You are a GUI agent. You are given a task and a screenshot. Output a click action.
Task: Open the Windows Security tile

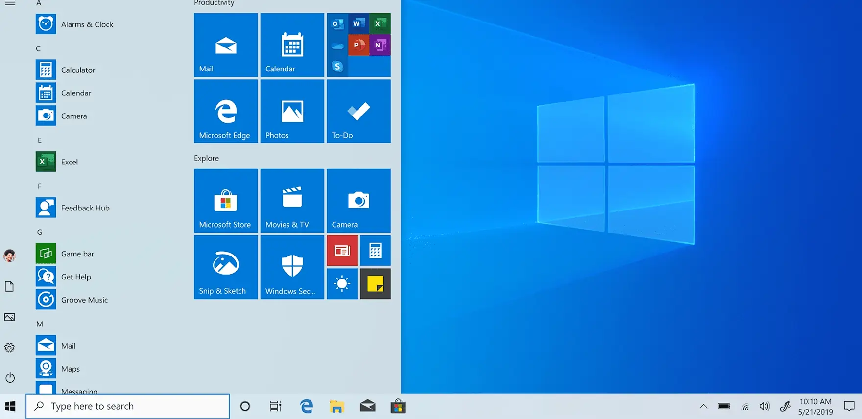292,267
